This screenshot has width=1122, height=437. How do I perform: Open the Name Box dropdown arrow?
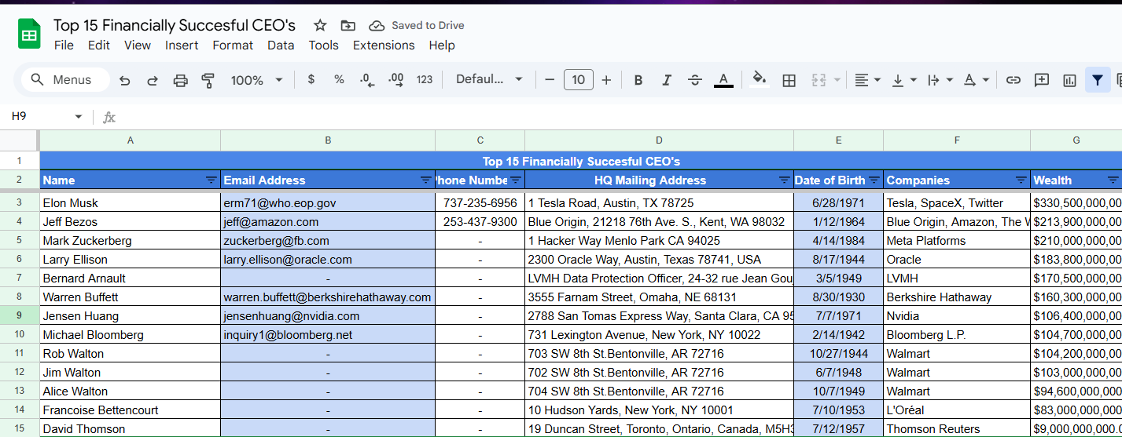78,117
